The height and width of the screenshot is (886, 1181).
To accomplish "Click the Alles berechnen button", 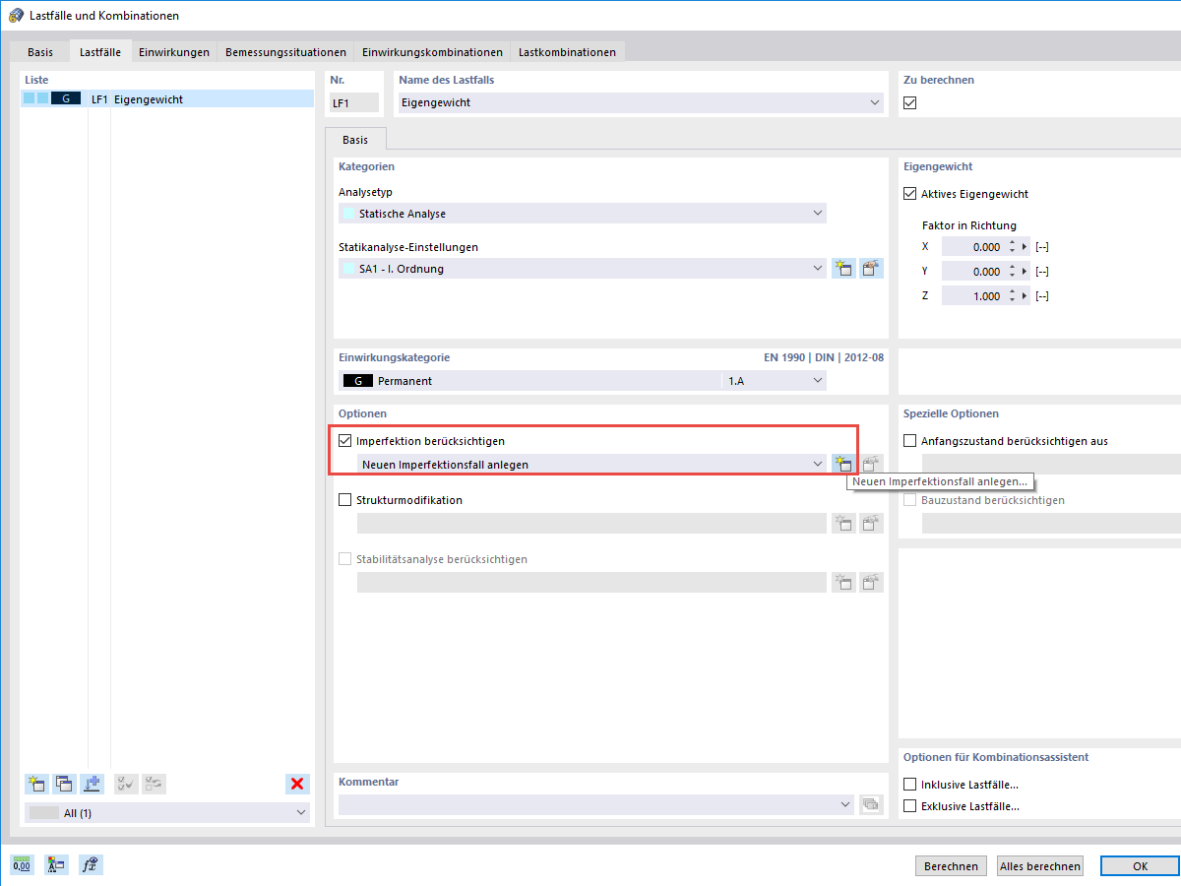I will [1040, 866].
